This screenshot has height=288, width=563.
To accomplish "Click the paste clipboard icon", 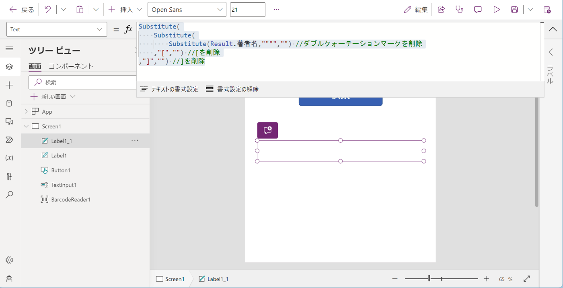I will coord(80,10).
